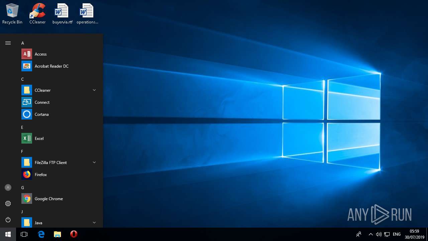
Task: Open File Explorer from the taskbar
Action: 58,234
